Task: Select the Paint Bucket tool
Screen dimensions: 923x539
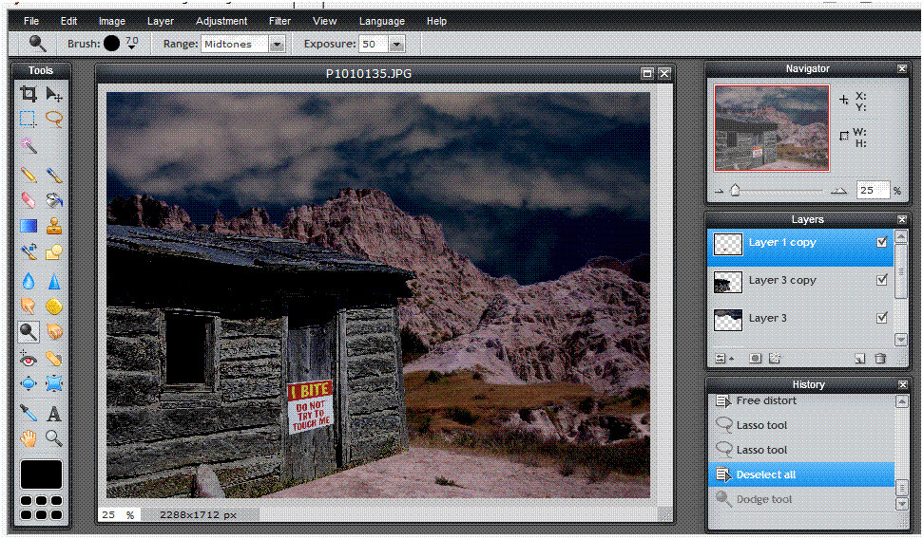Action: click(x=54, y=200)
